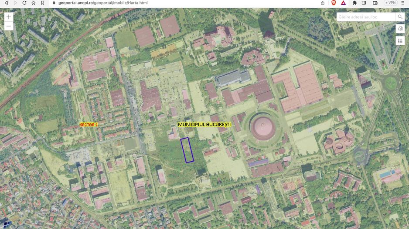Click the Brave Shields lion icon
The height and width of the screenshot is (229, 409).
pos(334,3)
